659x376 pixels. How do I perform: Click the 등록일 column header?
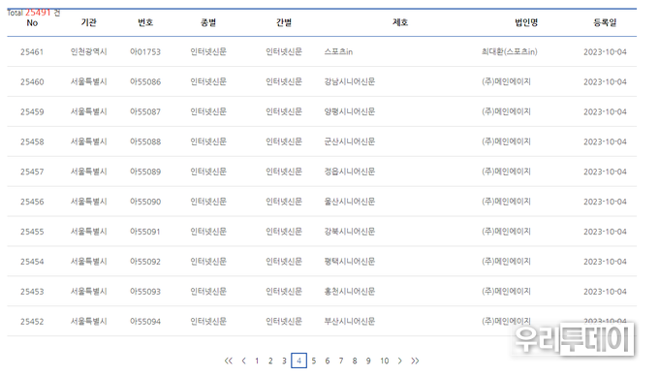605,22
